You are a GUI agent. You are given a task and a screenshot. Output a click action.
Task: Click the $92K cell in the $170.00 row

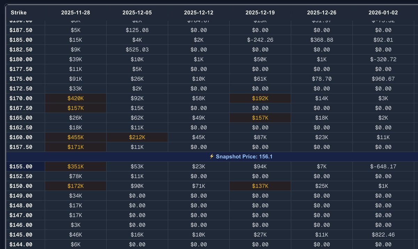tap(137, 98)
